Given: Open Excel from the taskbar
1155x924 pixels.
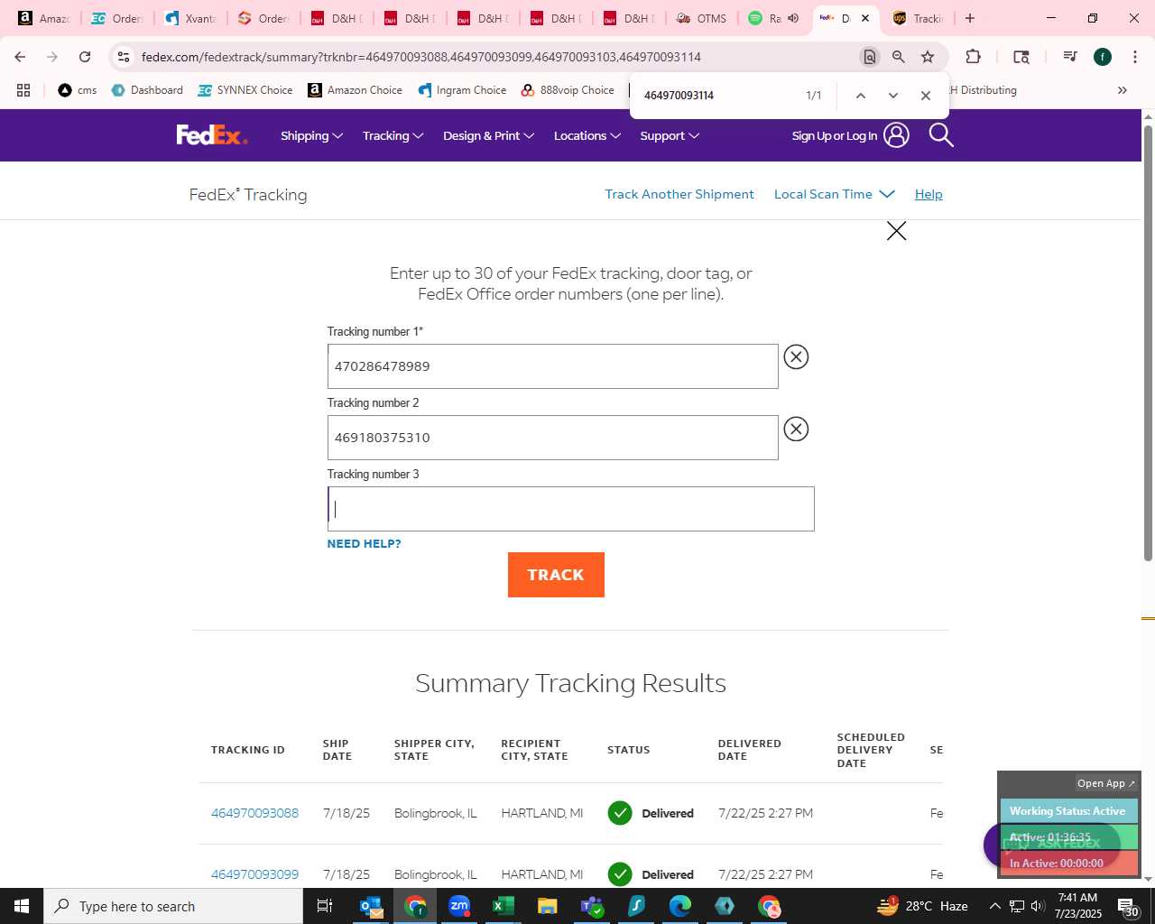Looking at the screenshot, I should tap(504, 906).
